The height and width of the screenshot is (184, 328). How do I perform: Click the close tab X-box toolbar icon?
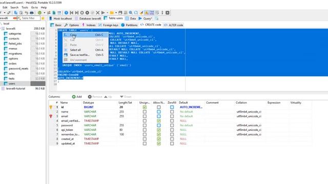click(x=168, y=13)
